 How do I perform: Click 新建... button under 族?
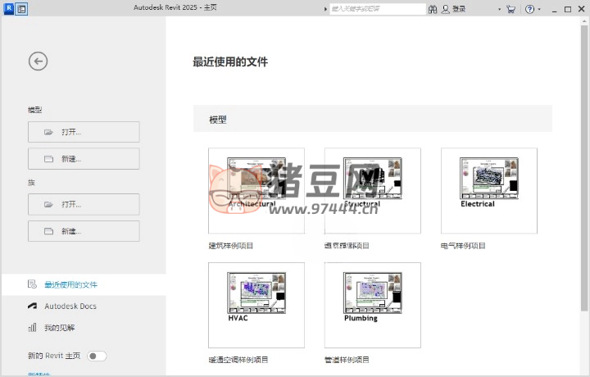[84, 231]
